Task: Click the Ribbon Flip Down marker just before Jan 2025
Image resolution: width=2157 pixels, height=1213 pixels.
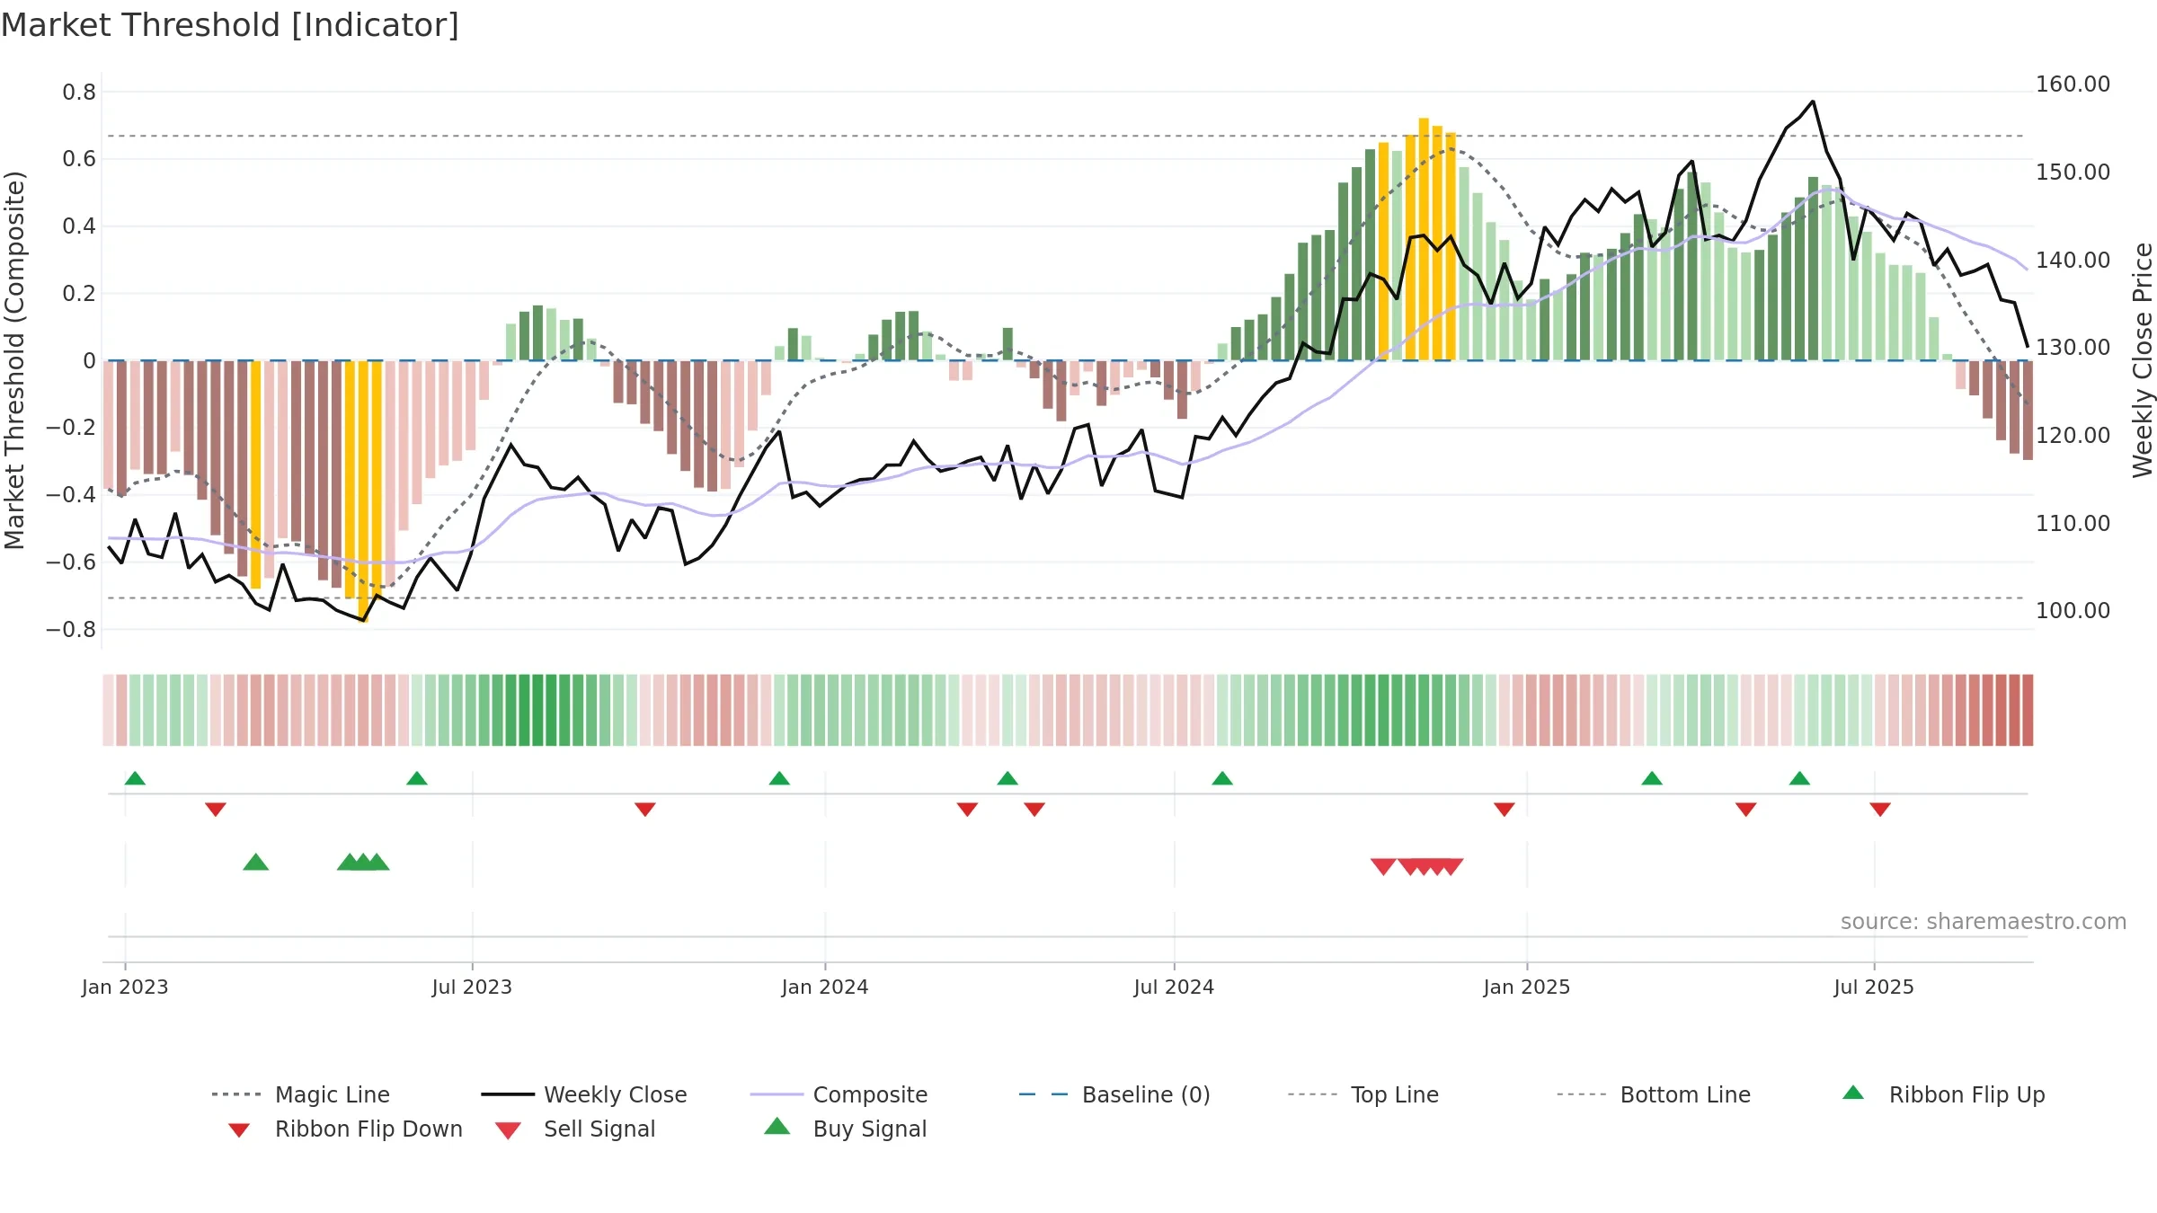Action: coord(1505,810)
